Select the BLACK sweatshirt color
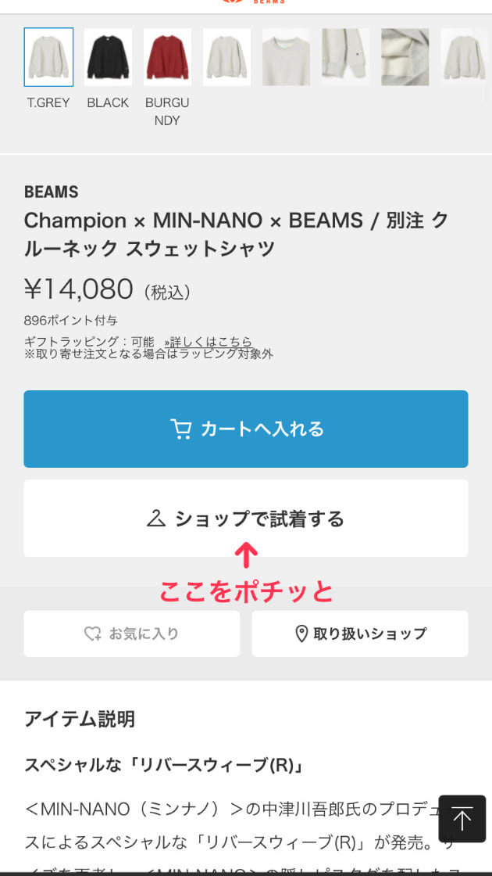 [108, 57]
